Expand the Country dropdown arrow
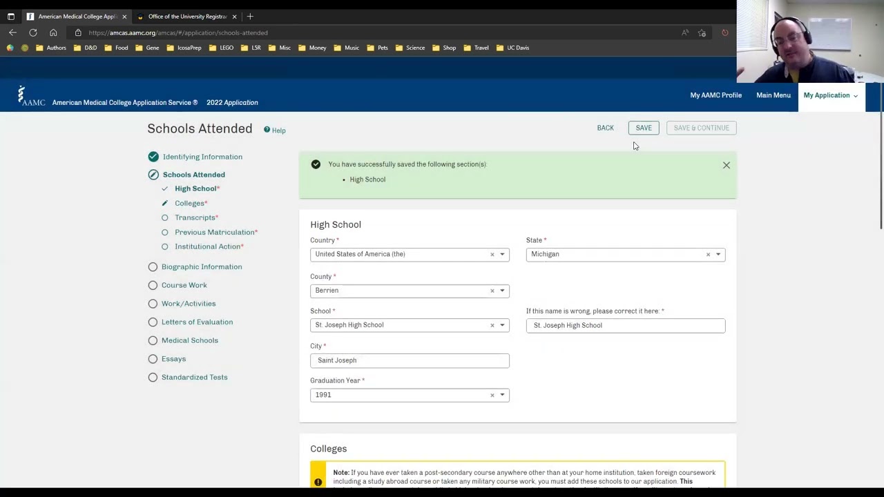Screen dimensions: 884x497 click(502, 255)
